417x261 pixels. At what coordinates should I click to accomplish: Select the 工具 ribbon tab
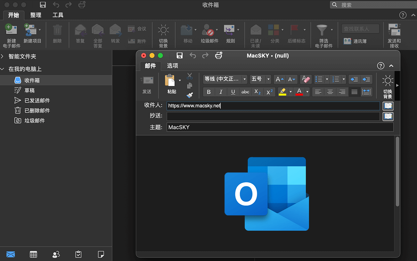click(58, 15)
